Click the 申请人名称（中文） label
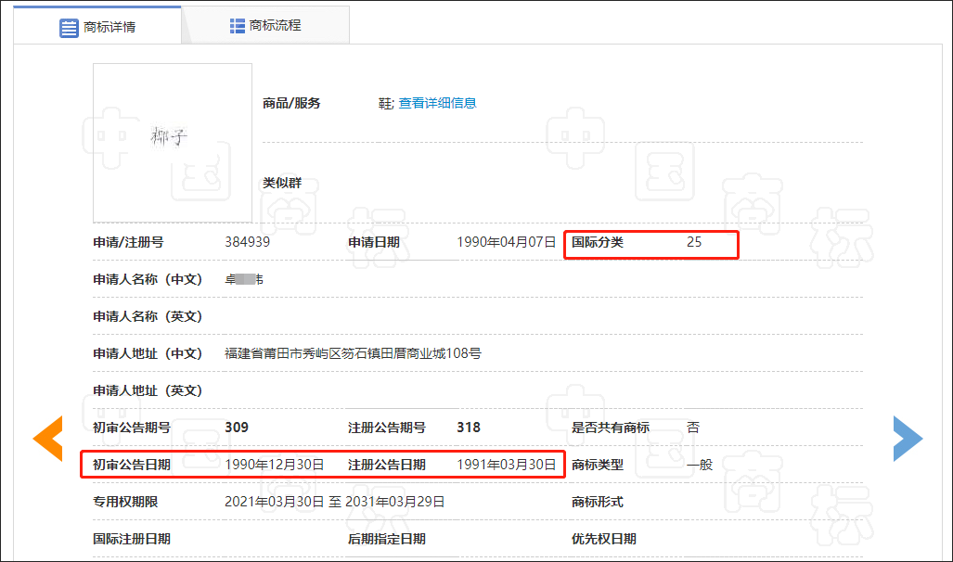The width and height of the screenshot is (953, 562). (148, 279)
